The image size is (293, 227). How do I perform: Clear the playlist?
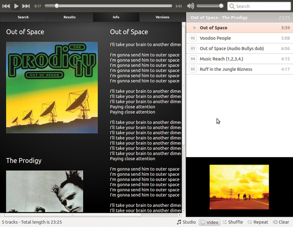[281, 222]
